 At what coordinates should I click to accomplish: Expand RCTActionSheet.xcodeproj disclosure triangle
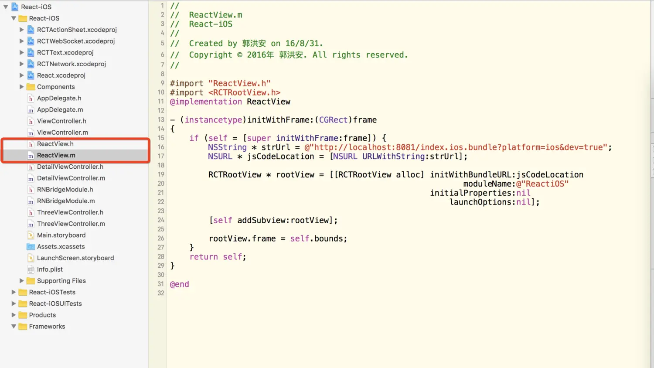pos(21,30)
